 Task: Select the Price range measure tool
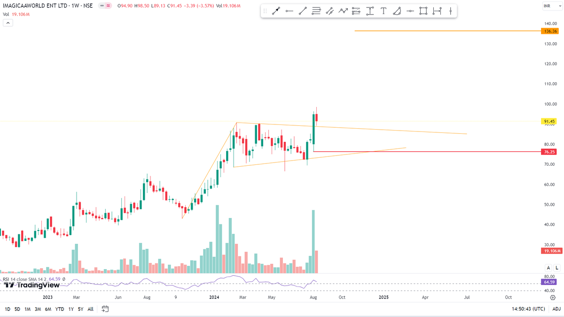(370, 11)
